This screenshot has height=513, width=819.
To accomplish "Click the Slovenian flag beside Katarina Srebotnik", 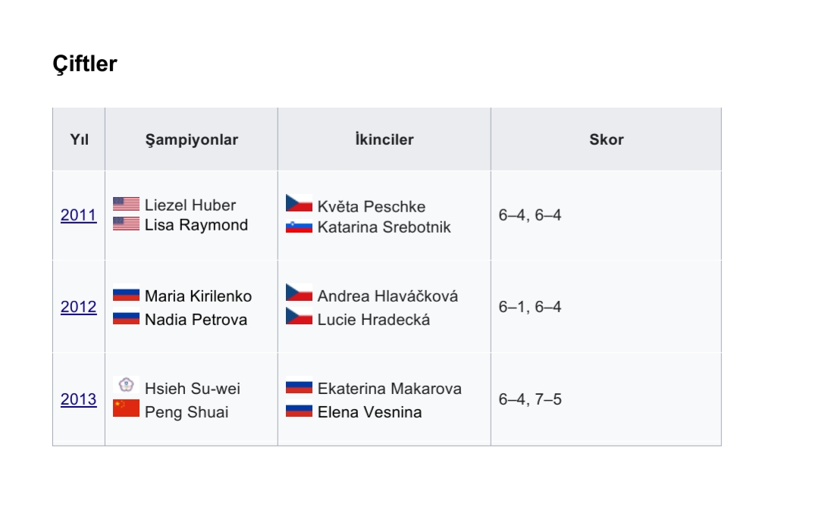I will pos(300,227).
